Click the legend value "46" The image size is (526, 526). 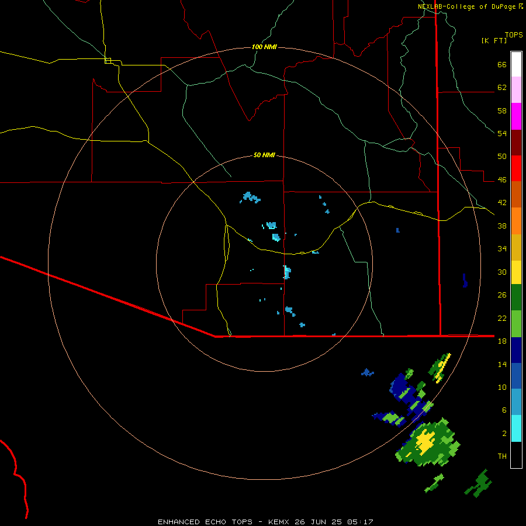pos(502,180)
